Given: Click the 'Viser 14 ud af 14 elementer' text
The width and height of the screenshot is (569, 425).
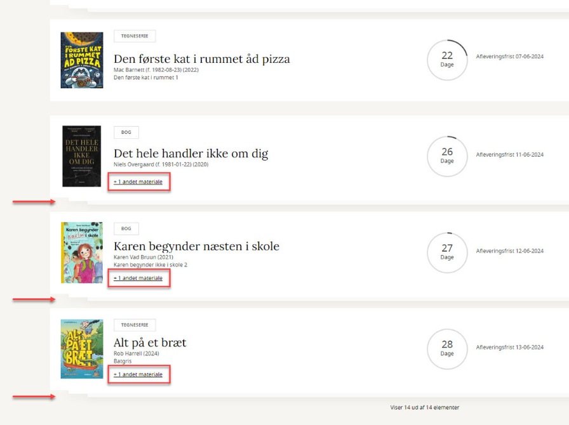Looking at the screenshot, I should (424, 408).
